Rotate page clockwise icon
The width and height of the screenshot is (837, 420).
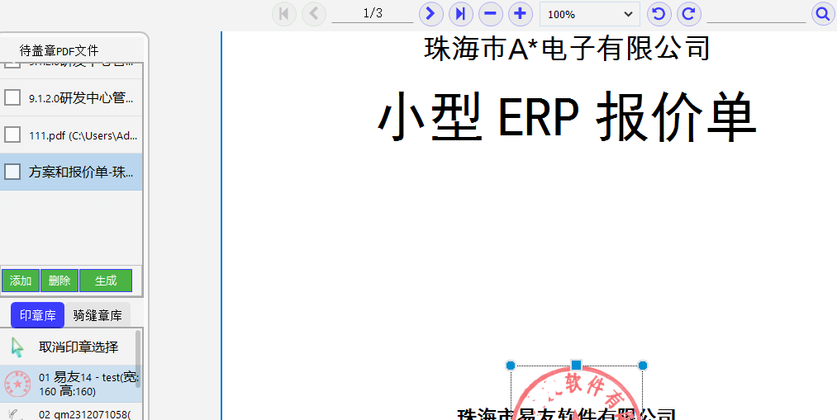pyautogui.click(x=689, y=14)
